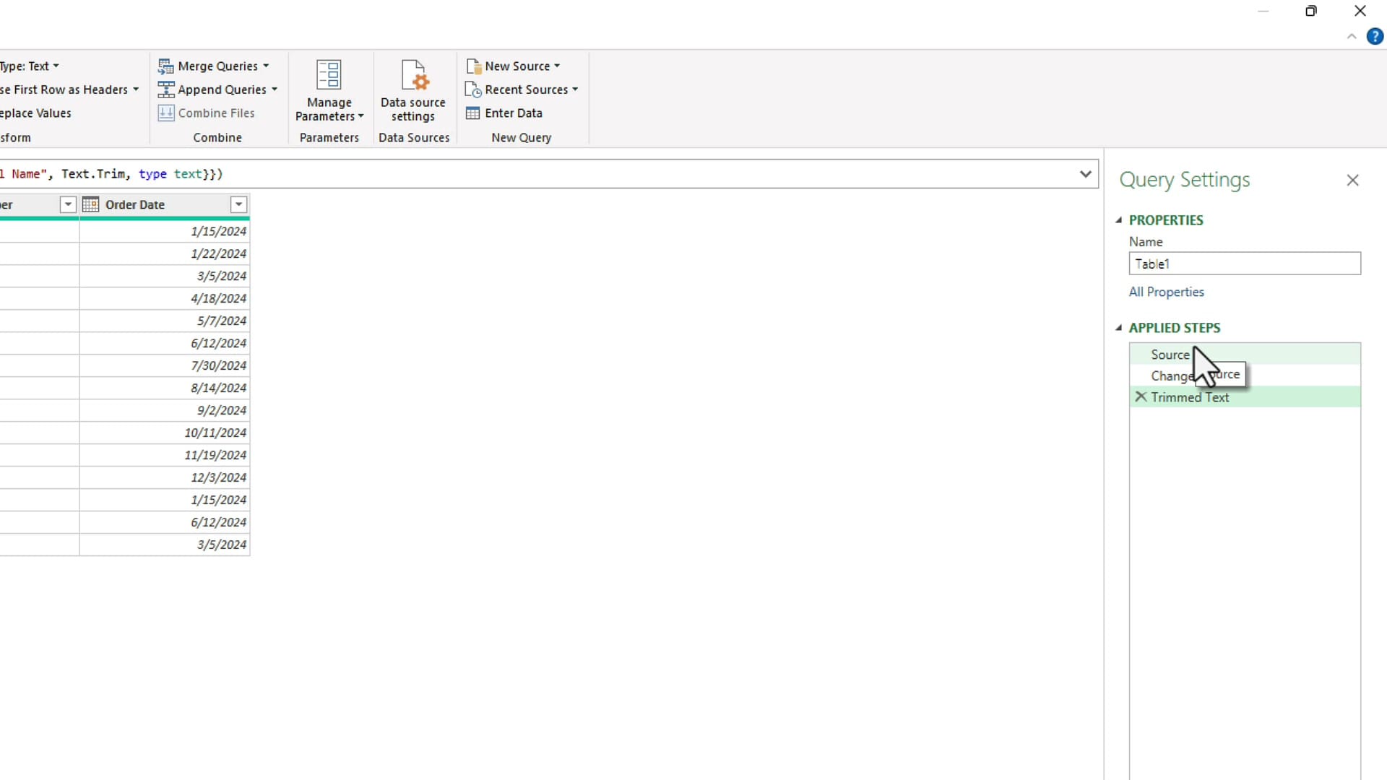
Task: Click the query Name field
Action: tap(1245, 264)
